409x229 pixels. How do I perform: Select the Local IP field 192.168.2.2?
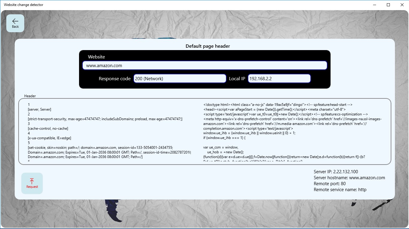click(x=279, y=78)
